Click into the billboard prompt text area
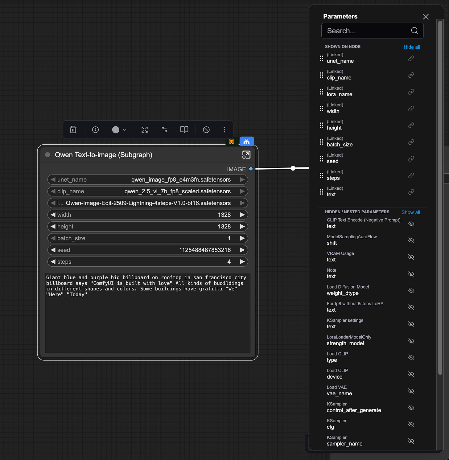449x460 pixels. click(x=148, y=313)
